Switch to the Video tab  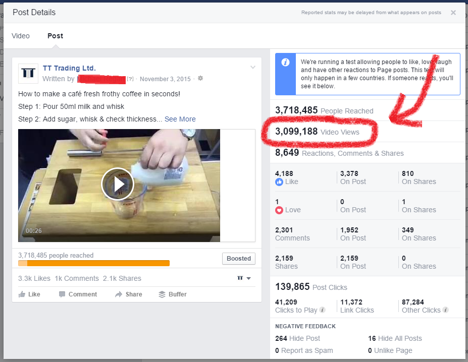pyautogui.click(x=20, y=36)
